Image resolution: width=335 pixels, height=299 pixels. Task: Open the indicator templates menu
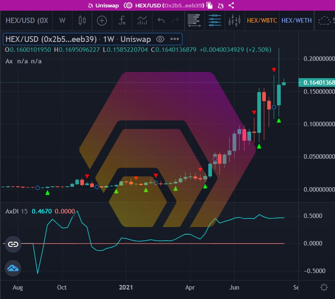(x=142, y=21)
